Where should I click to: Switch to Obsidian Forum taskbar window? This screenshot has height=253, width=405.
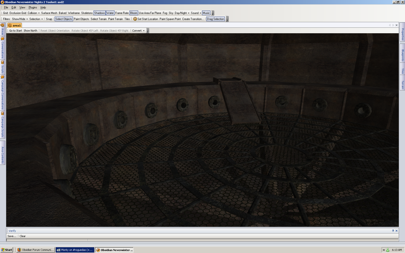point(35,250)
